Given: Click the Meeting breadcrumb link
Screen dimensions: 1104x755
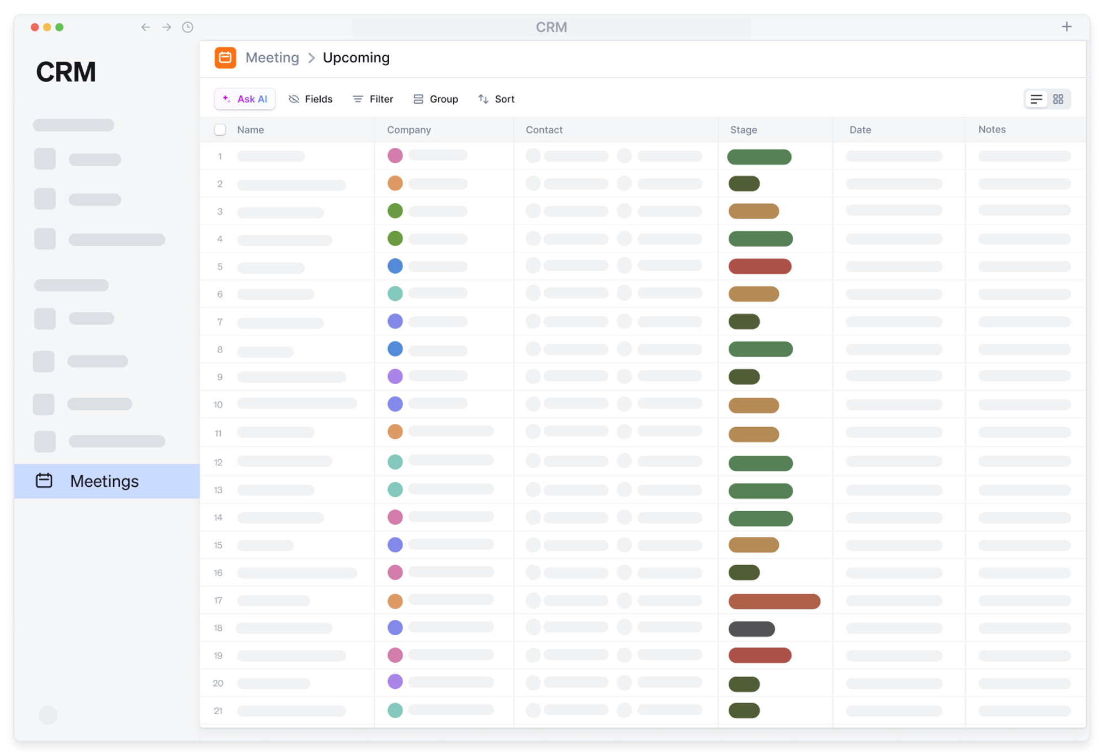Looking at the screenshot, I should pos(272,57).
